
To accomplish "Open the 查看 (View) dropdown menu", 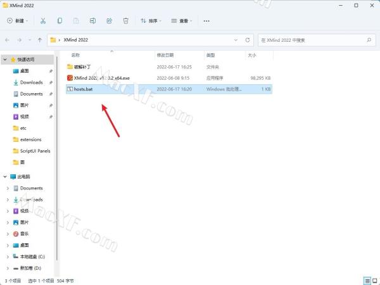I will pyautogui.click(x=180, y=21).
